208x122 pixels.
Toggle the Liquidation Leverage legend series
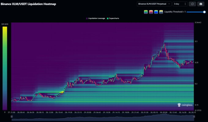tap(95, 18)
